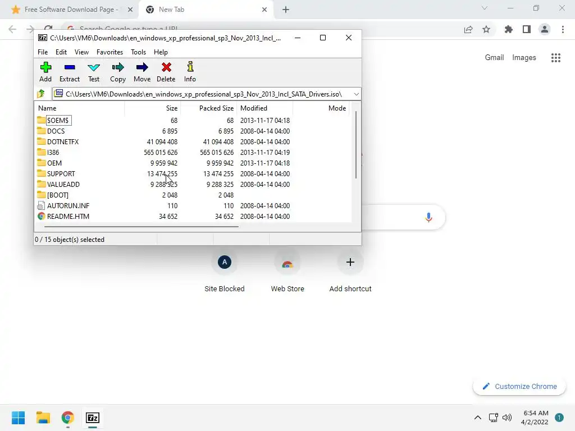Image resolution: width=575 pixels, height=431 pixels.
Task: Open the Gmail link
Action: (x=494, y=58)
